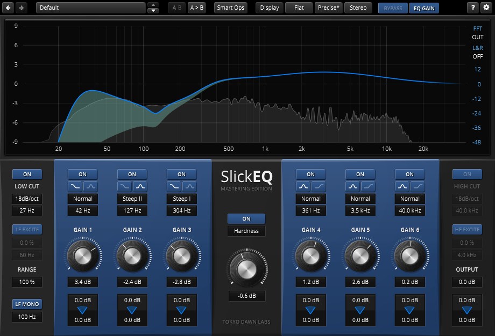Open the help question mark

click(472, 8)
